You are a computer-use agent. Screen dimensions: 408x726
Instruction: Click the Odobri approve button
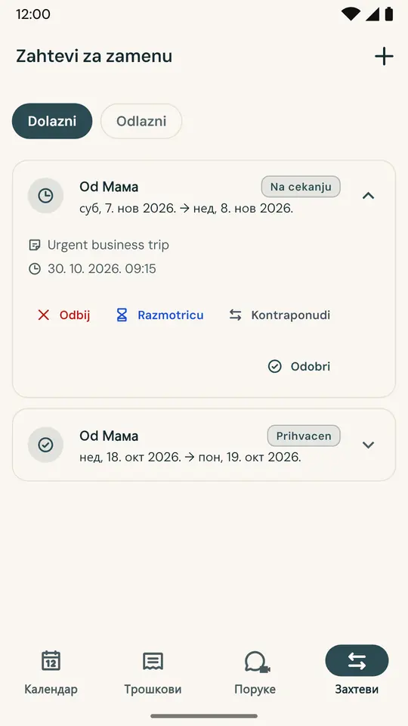click(299, 367)
